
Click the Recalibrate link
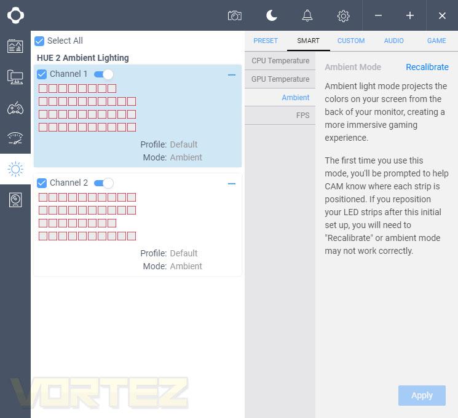(427, 67)
